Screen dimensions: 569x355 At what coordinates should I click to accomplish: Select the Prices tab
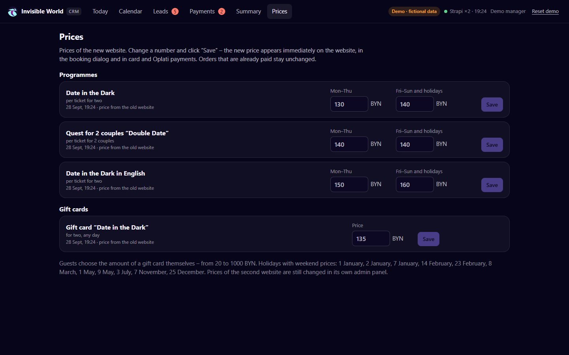coord(279,11)
